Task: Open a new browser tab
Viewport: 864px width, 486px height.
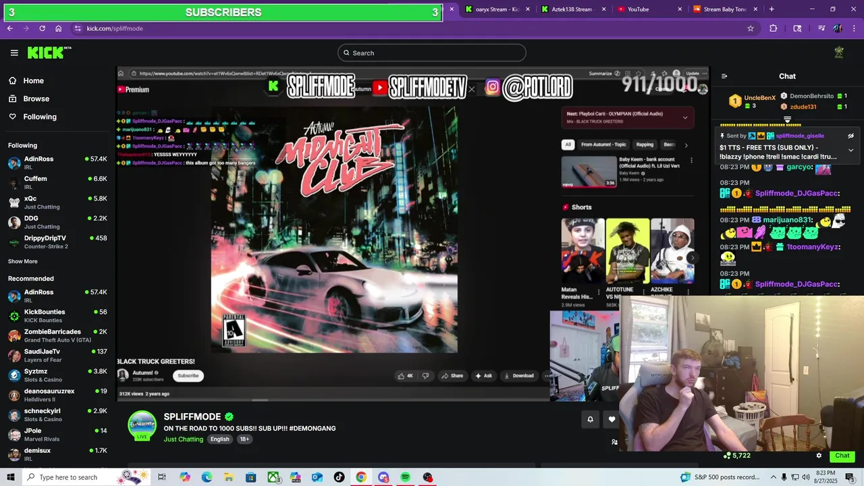Action: (772, 9)
